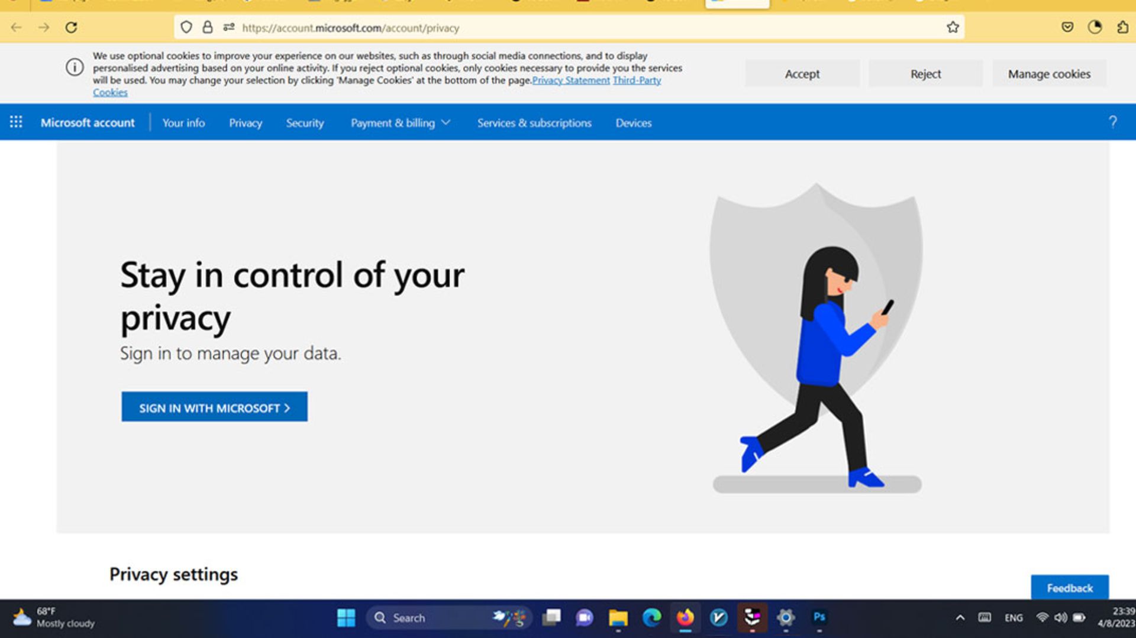1136x638 pixels.
Task: Open Photoshop from the taskbar
Action: (x=819, y=618)
